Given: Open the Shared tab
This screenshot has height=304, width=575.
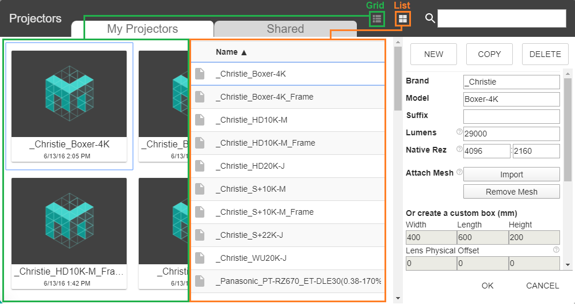Looking at the screenshot, I should coord(285,29).
